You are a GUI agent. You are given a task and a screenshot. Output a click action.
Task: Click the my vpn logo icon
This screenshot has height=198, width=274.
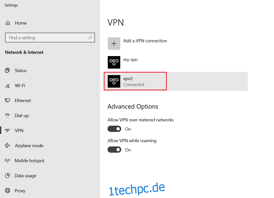click(x=114, y=62)
